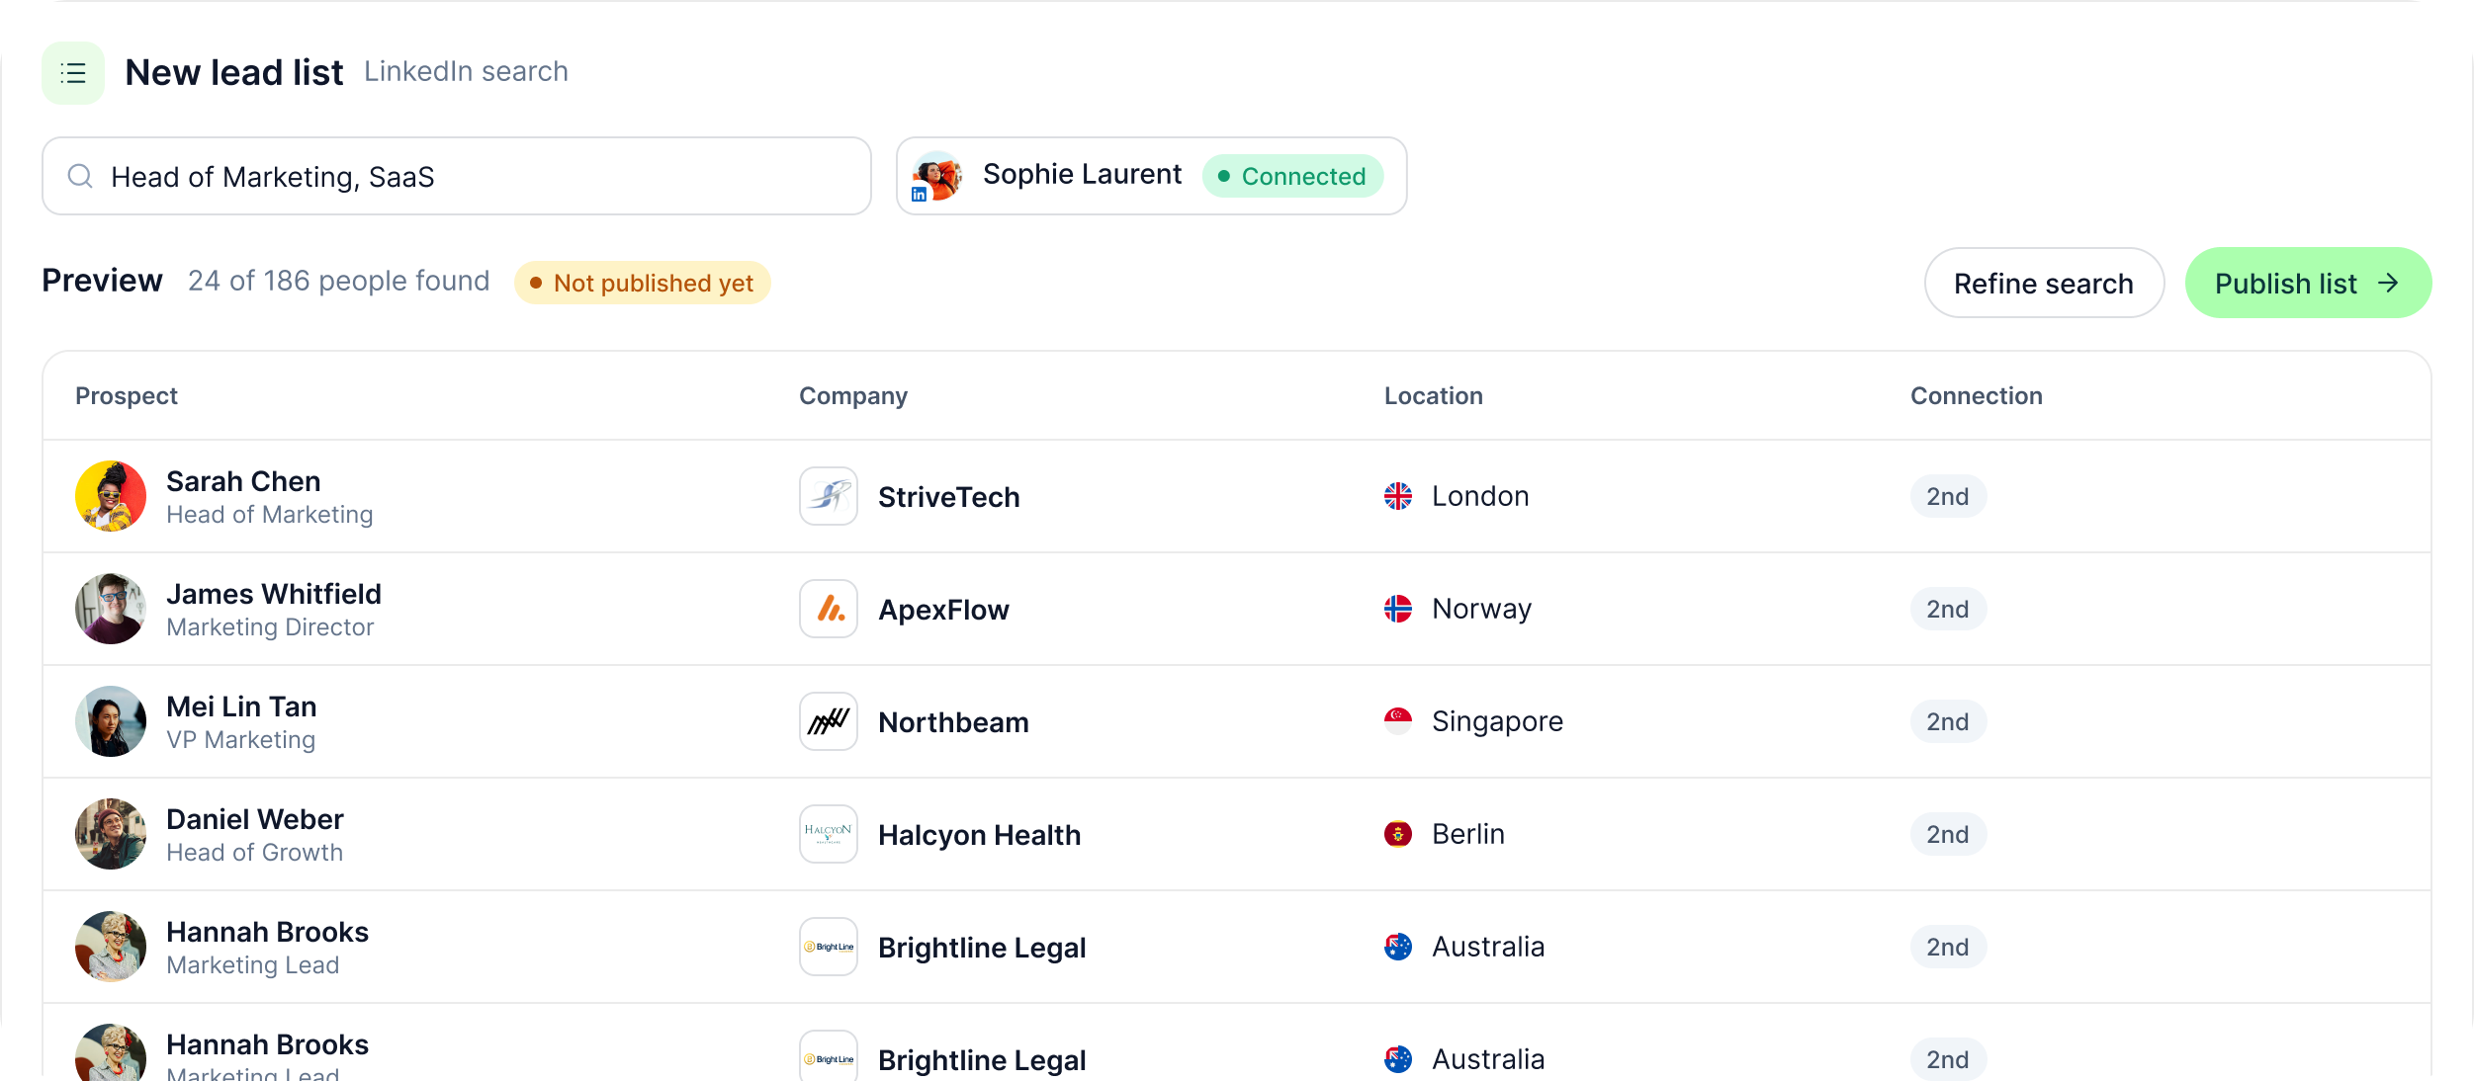Click the Norway location text

[x=1482, y=609]
